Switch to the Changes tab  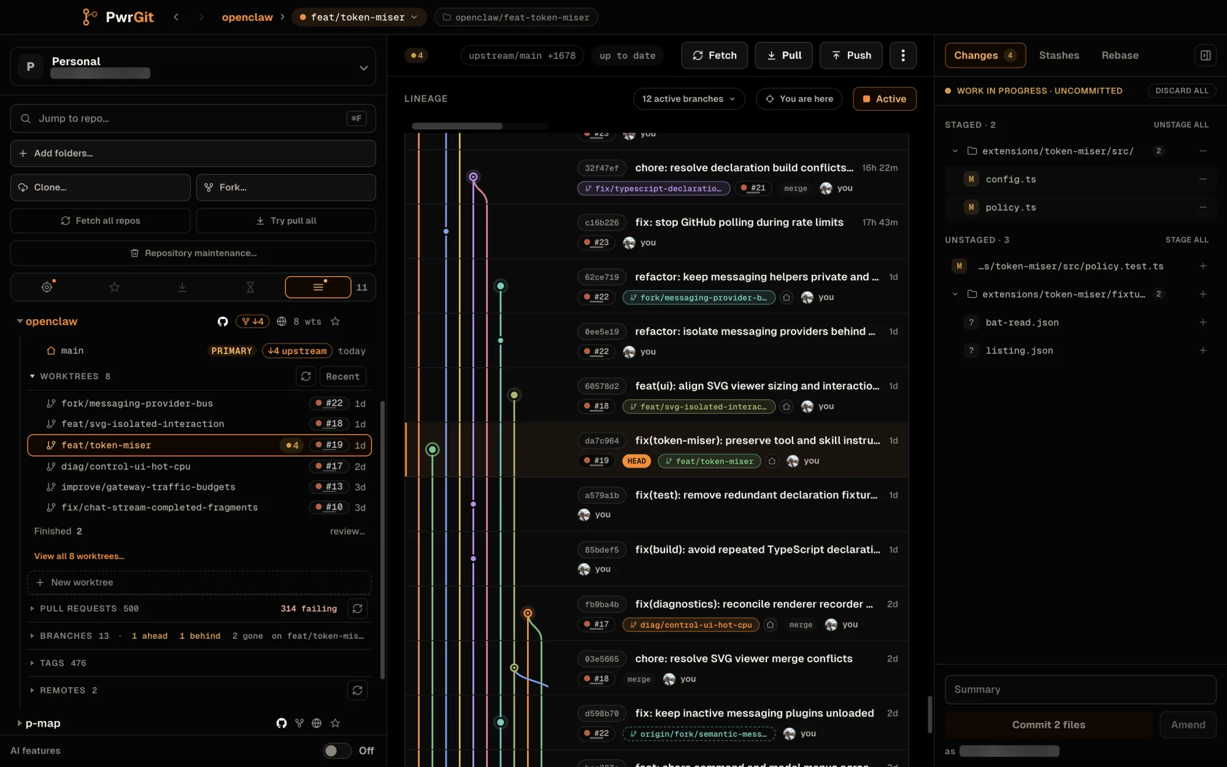(x=985, y=55)
